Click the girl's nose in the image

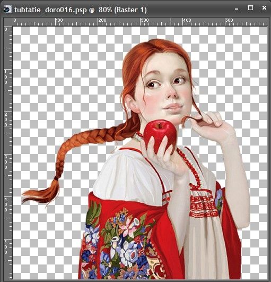tap(171, 92)
